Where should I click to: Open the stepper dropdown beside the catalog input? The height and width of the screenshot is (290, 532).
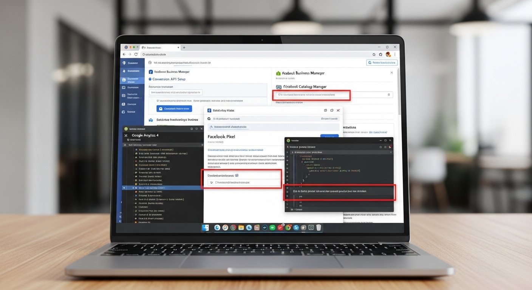[388, 95]
